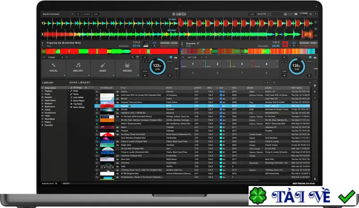This screenshot has width=359, height=208.
Task: Open the HOT CUE pad mode dropdown on deck 2
Action: coord(195,57)
